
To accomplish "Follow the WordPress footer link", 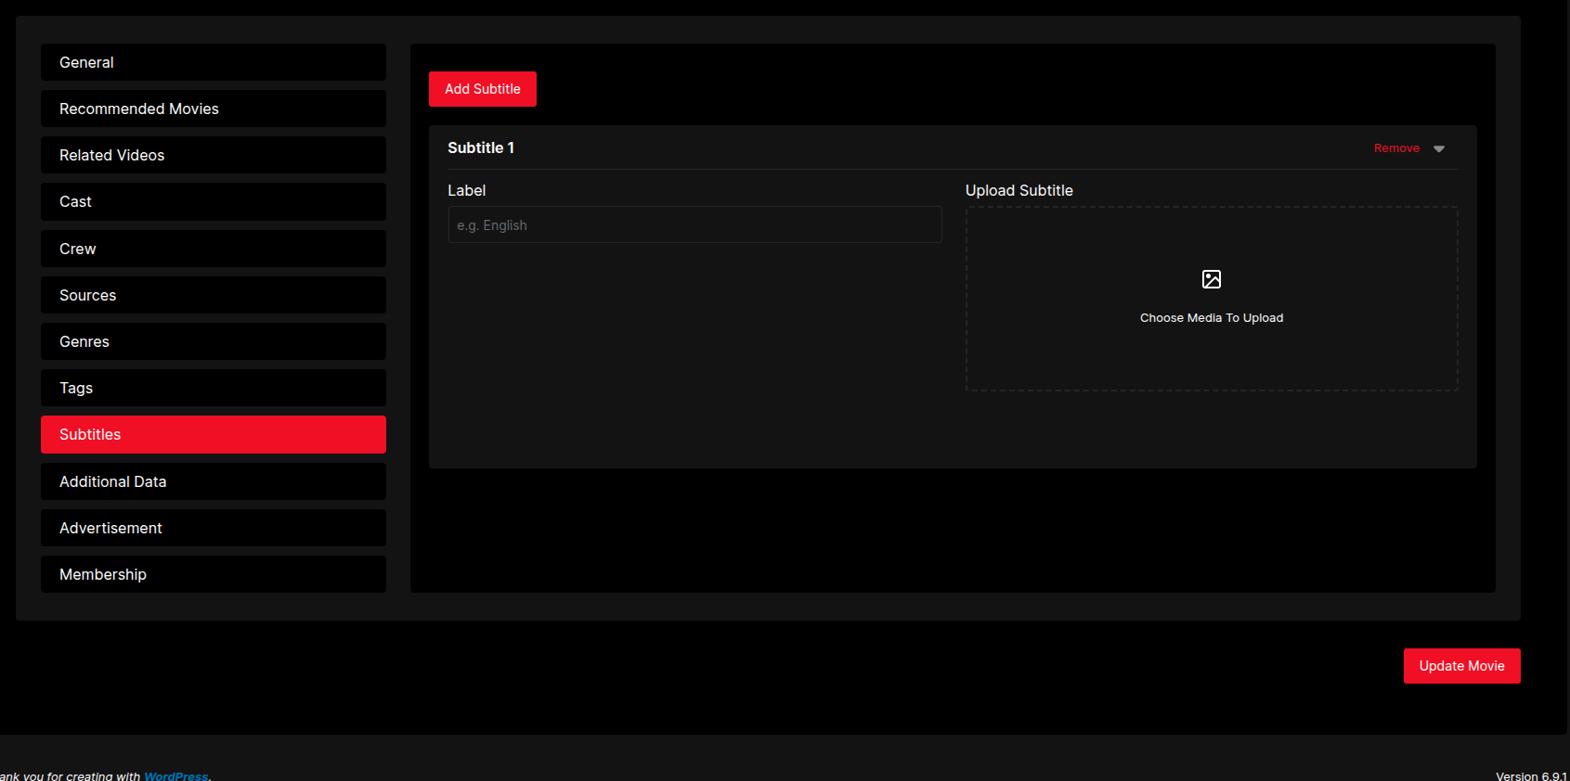I will (x=175, y=775).
